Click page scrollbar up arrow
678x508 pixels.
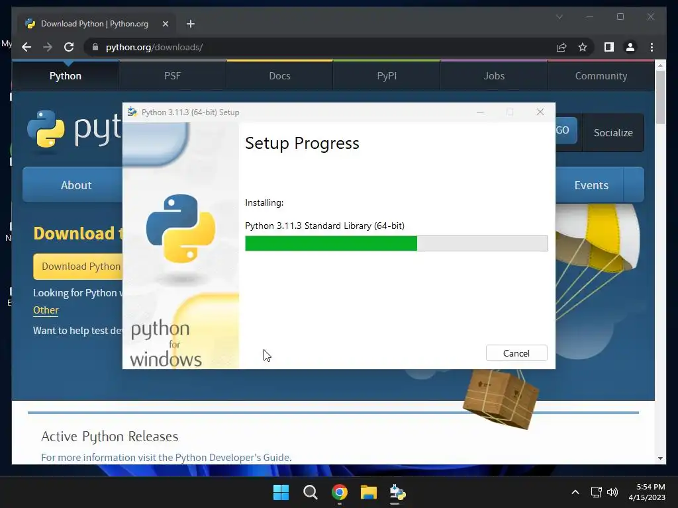[660, 65]
